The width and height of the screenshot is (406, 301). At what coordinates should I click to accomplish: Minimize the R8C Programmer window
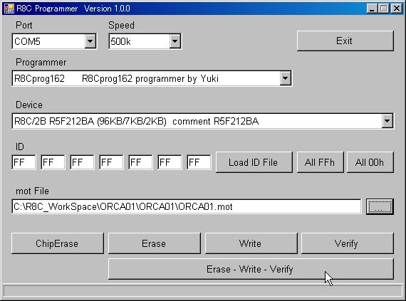tap(372, 9)
